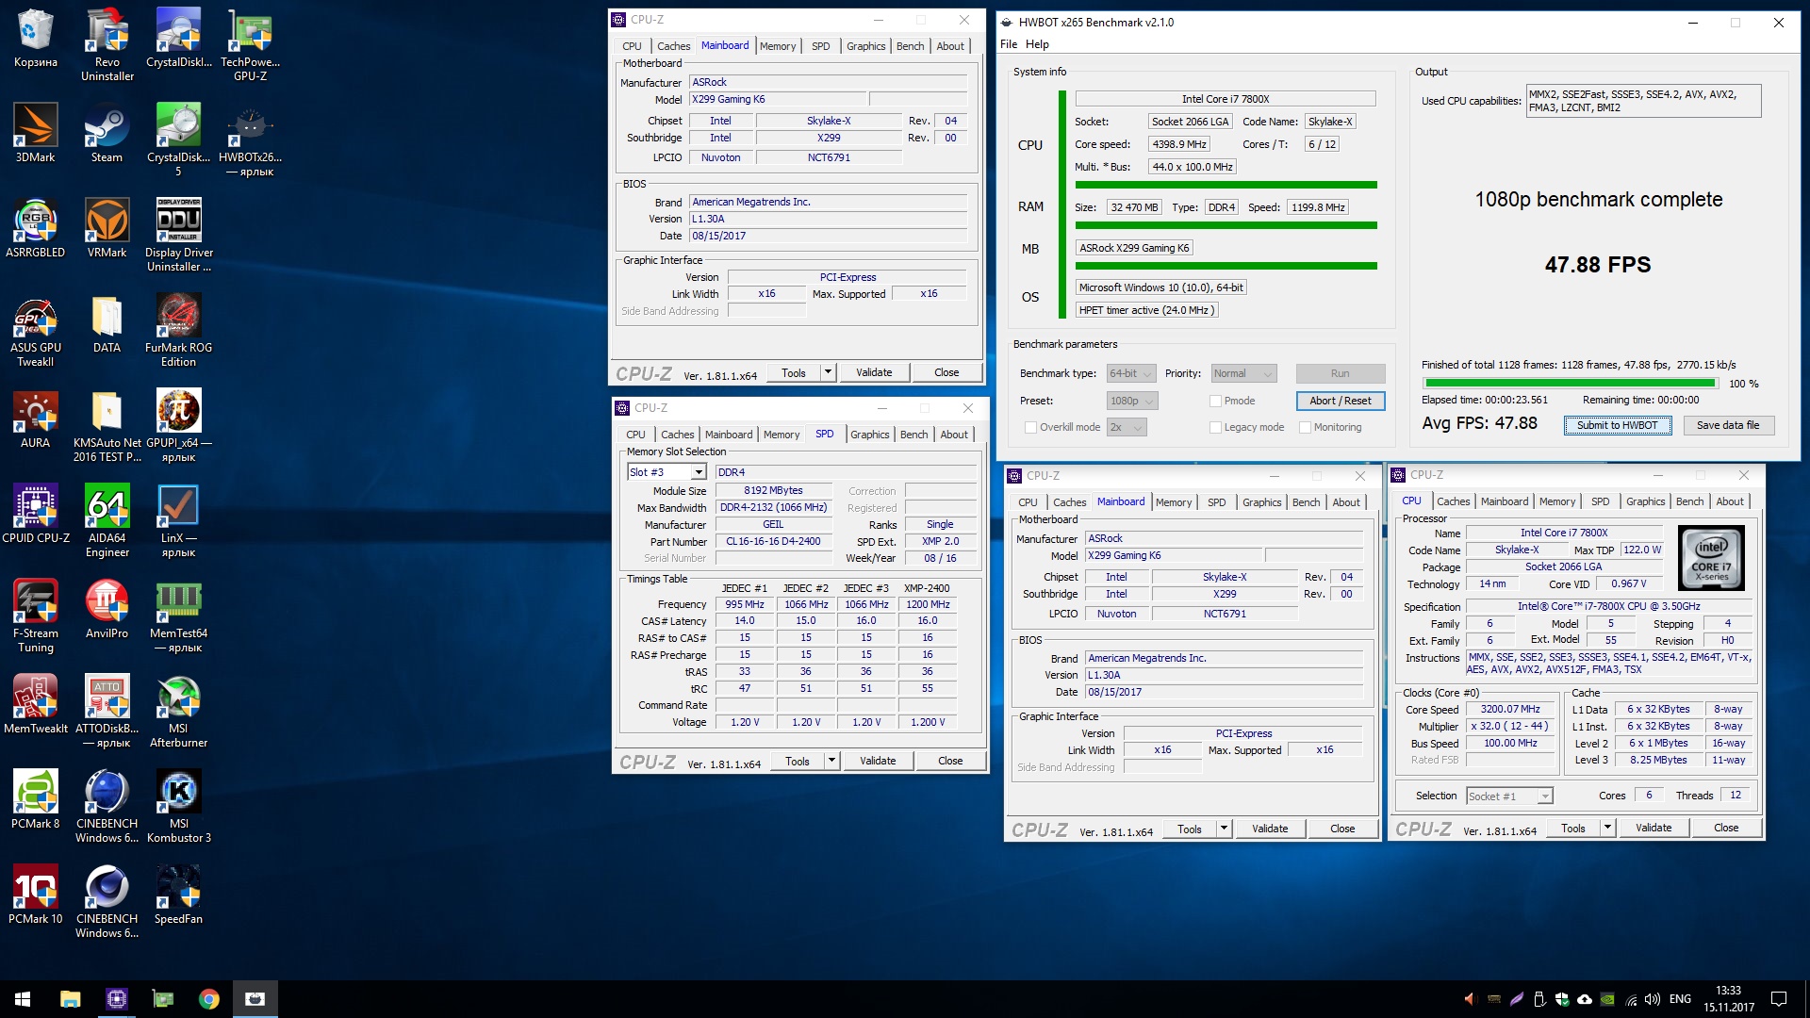Expand the Priority Normal dropdown
1810x1018 pixels.
tap(1242, 373)
